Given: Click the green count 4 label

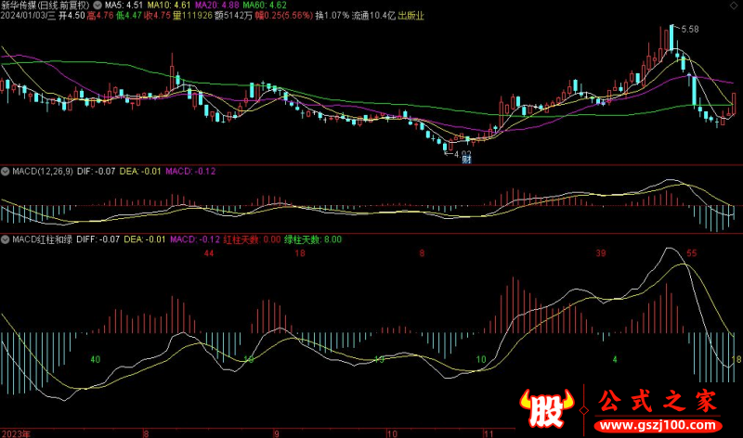Looking at the screenshot, I should point(615,360).
